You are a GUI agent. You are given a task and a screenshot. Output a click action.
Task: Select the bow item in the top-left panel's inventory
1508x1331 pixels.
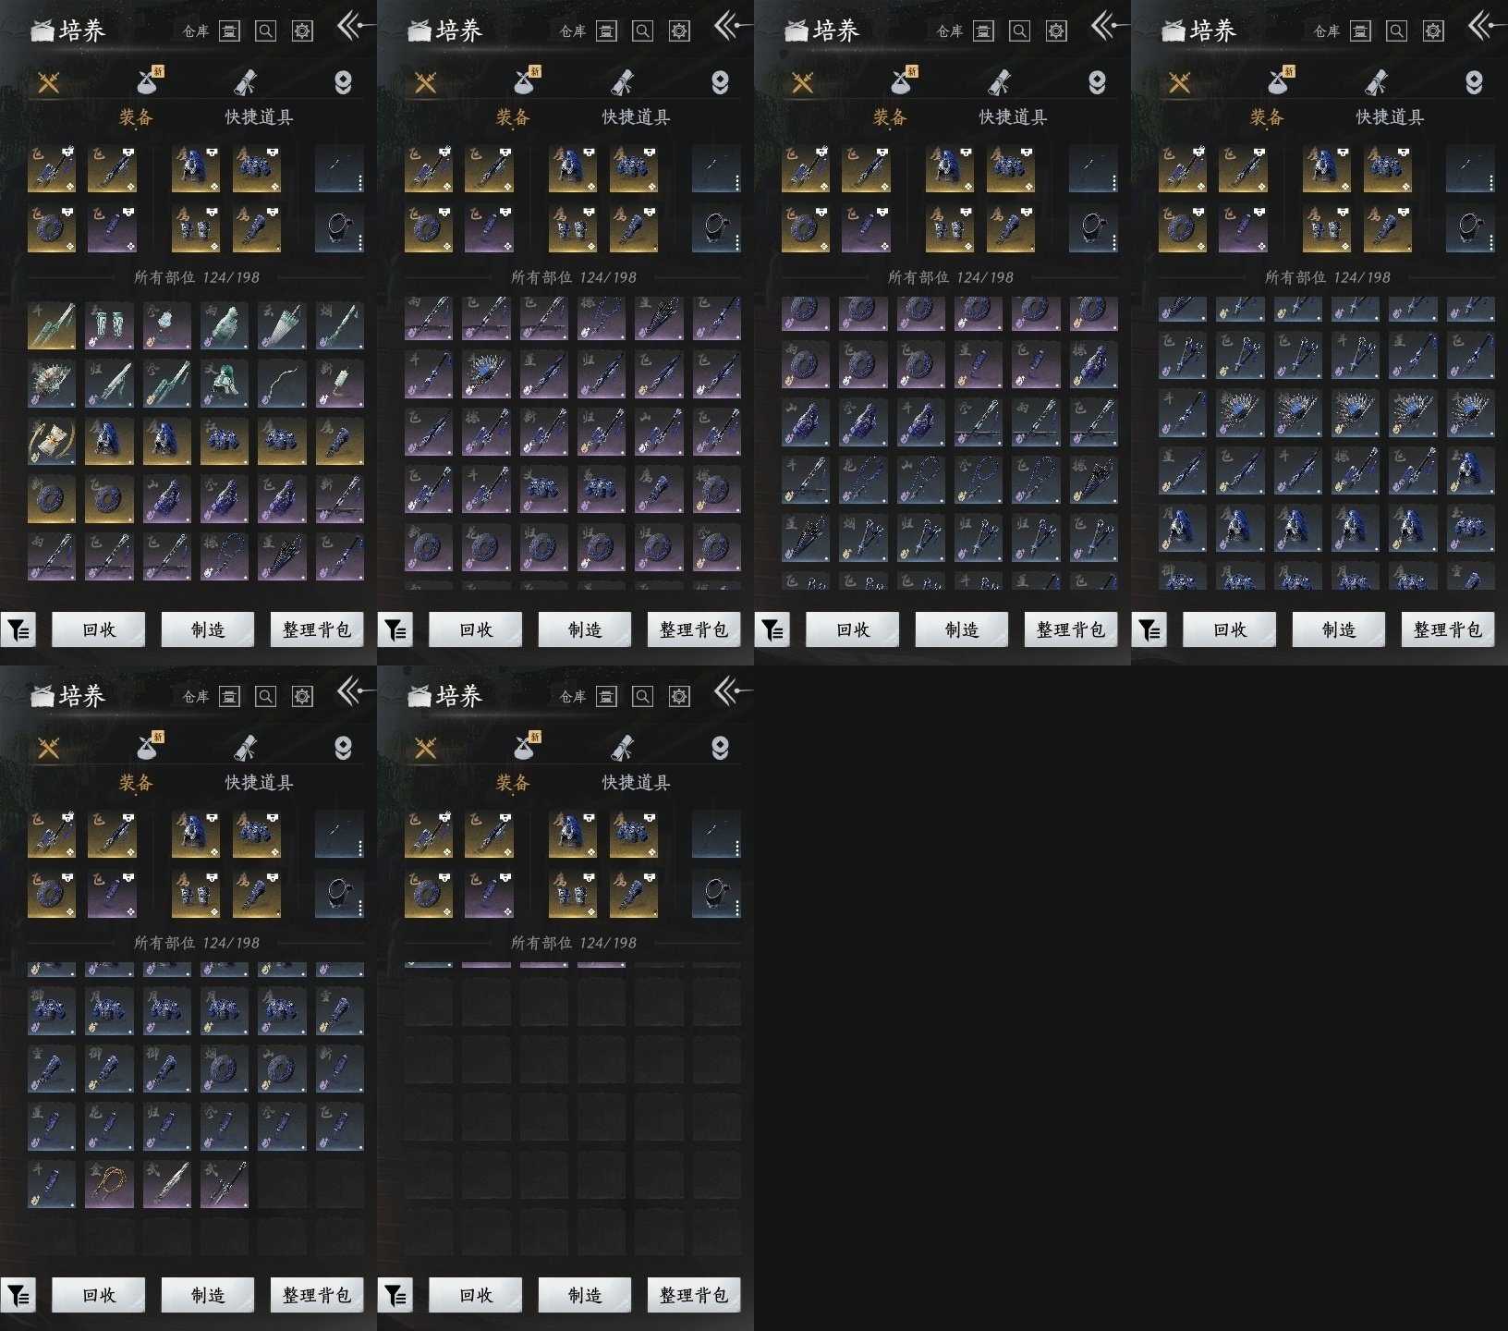pos(282,384)
